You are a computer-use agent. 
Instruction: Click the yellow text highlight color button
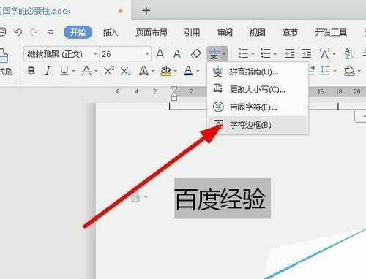click(x=166, y=71)
